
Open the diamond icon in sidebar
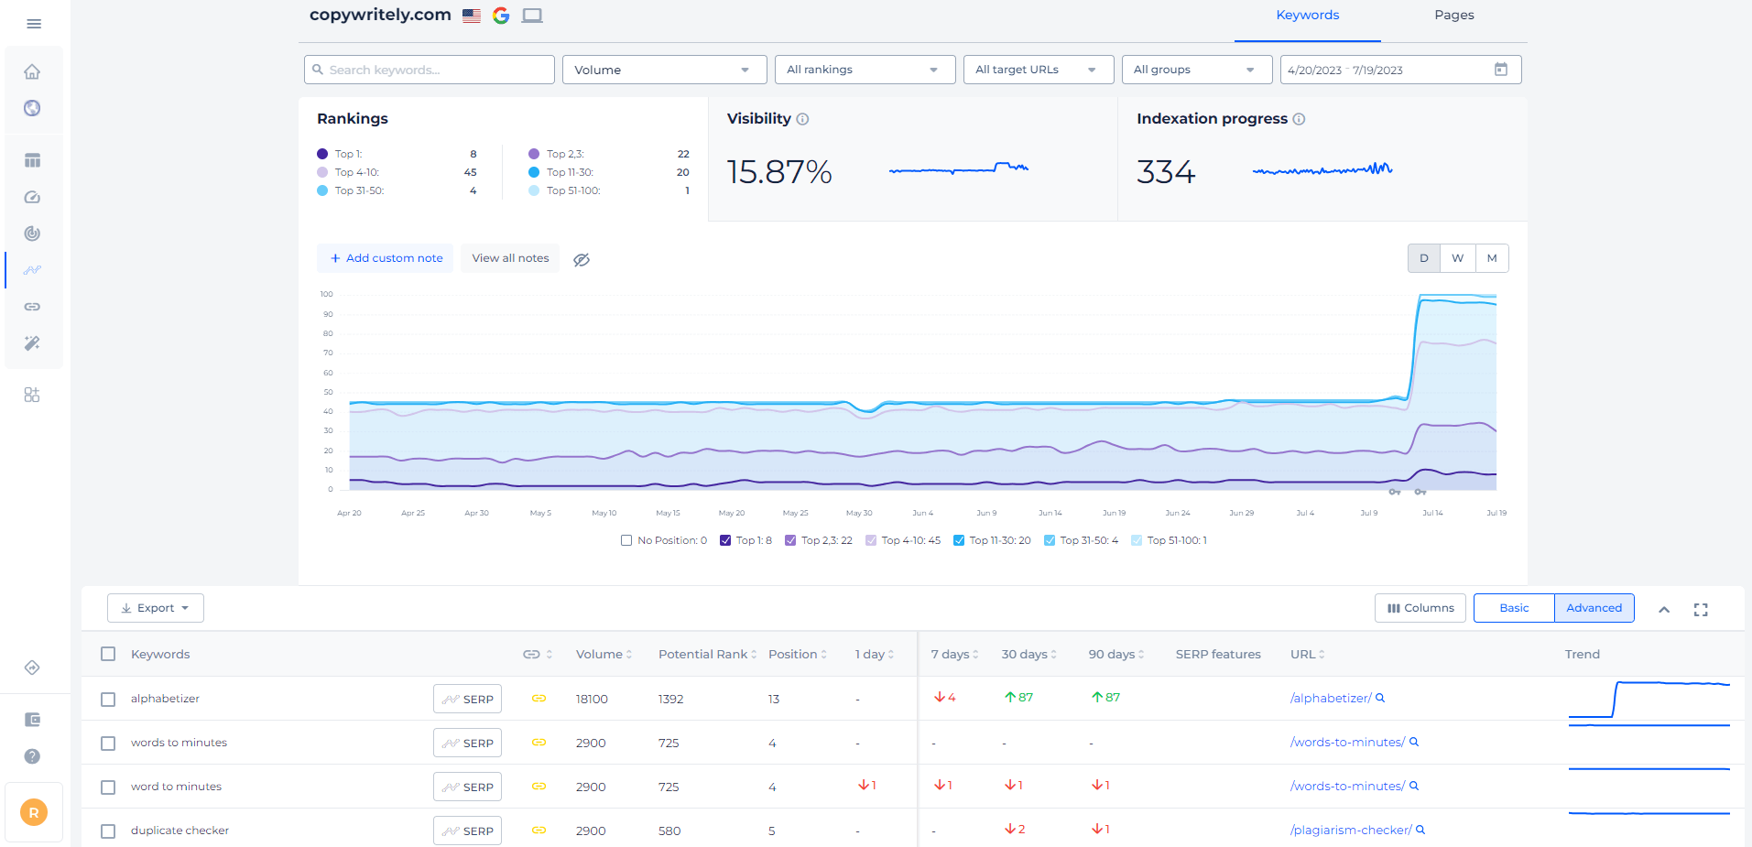click(32, 668)
